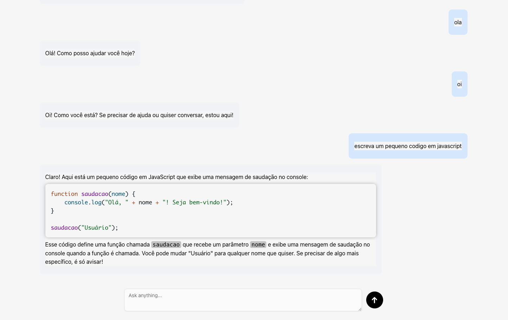This screenshot has height=320, width=508.
Task: Focus the 'Ask anything...' message input
Action: 243,300
